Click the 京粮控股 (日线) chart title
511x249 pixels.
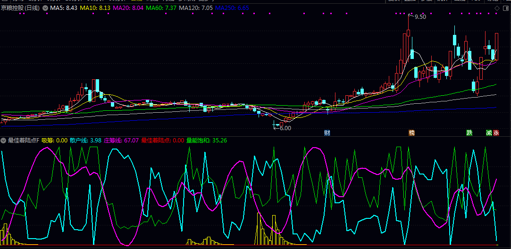[x=20, y=8]
